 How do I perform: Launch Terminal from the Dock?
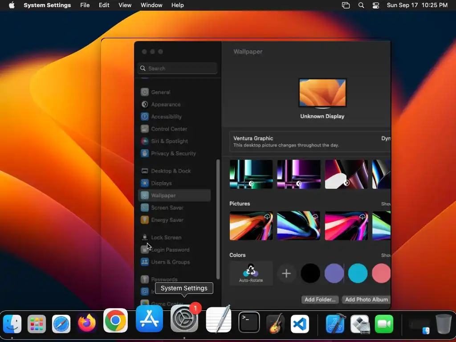click(x=249, y=322)
